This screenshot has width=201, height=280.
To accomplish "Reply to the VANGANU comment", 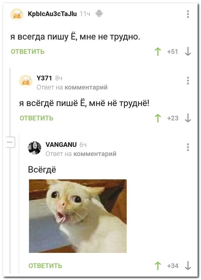I will point(45,266).
